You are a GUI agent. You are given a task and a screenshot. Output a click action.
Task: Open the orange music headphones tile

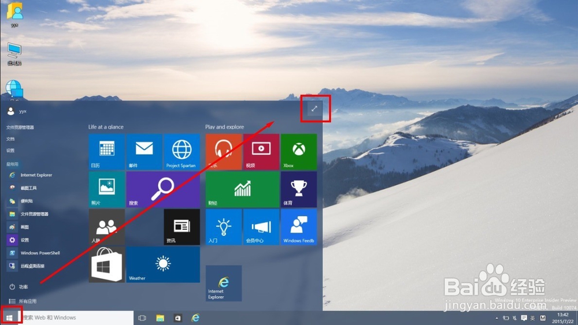tap(224, 152)
